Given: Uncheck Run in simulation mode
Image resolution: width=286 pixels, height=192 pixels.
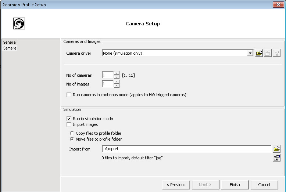Looking at the screenshot, I should (69, 119).
